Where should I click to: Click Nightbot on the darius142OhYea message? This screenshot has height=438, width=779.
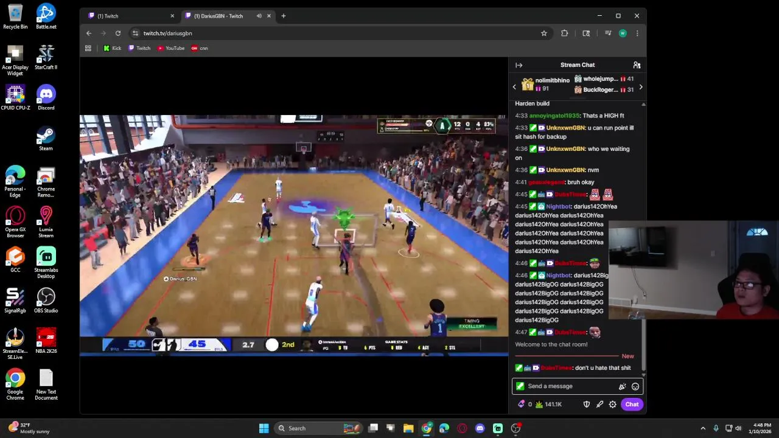[x=558, y=207]
